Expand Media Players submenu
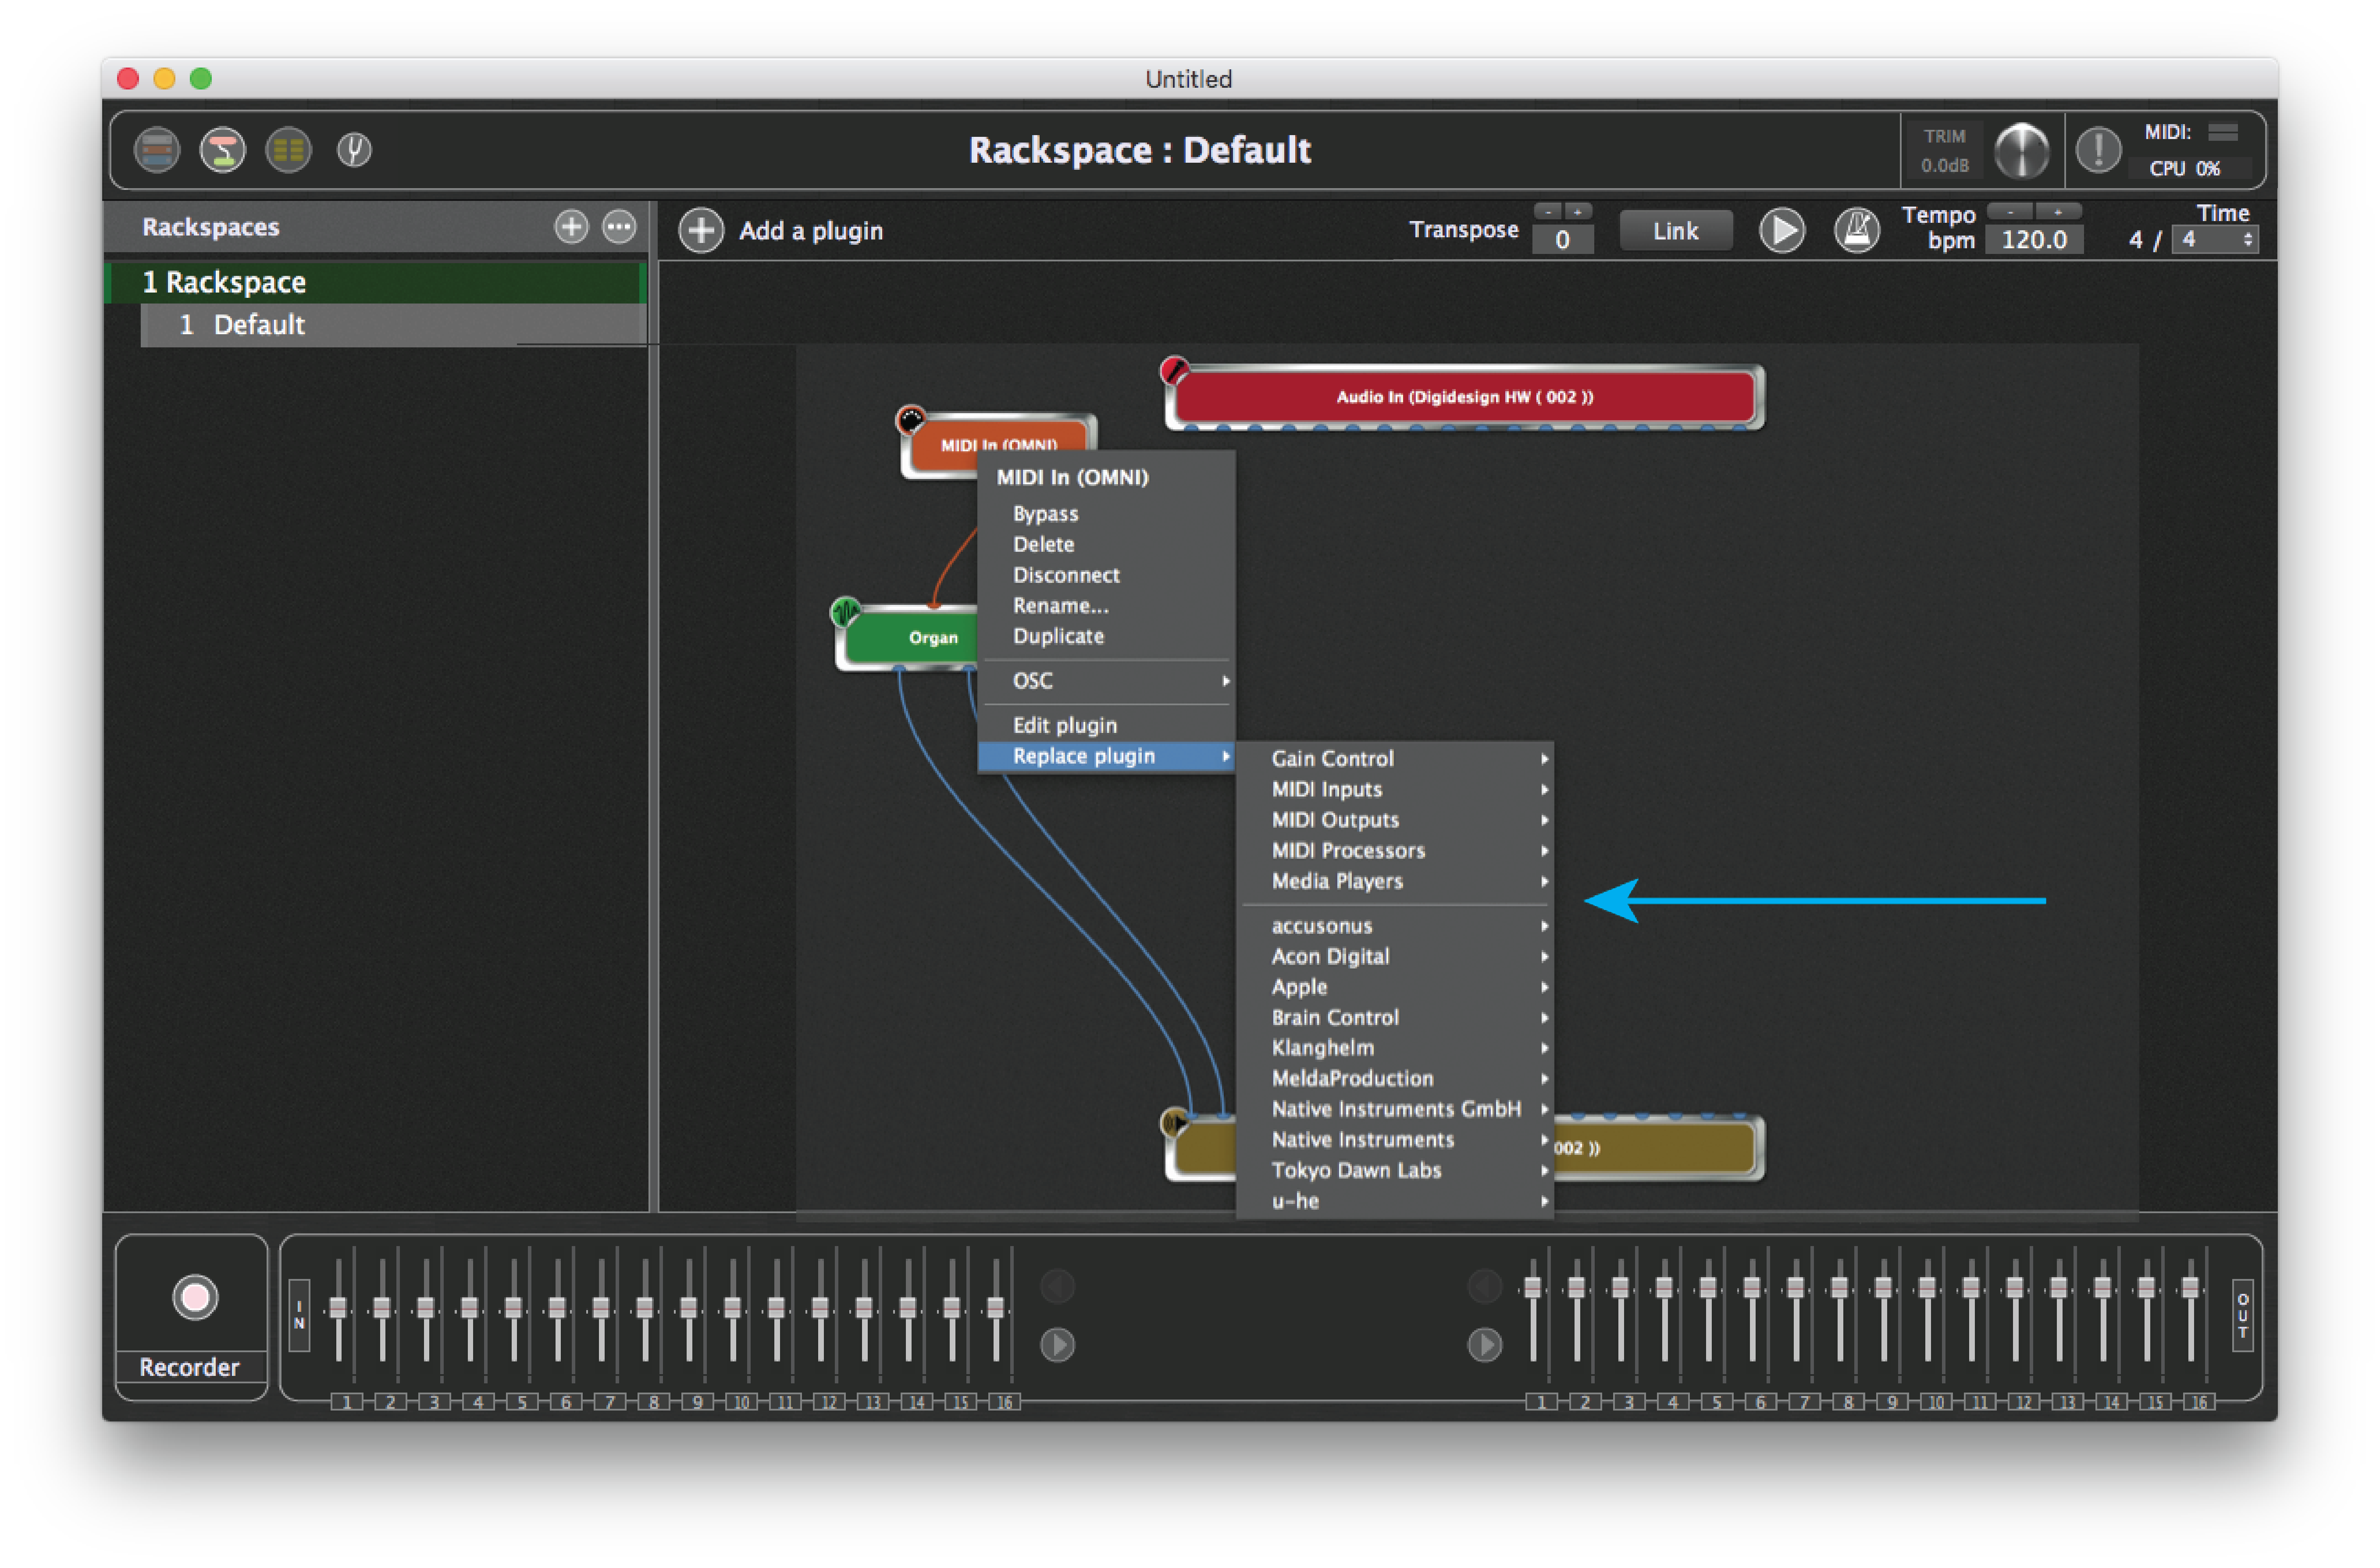Viewport: 2380px width, 1568px height. click(1395, 881)
